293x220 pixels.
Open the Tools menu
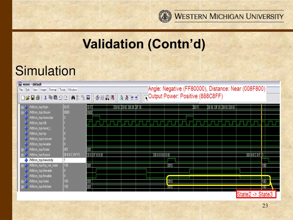pyautogui.click(x=62, y=90)
